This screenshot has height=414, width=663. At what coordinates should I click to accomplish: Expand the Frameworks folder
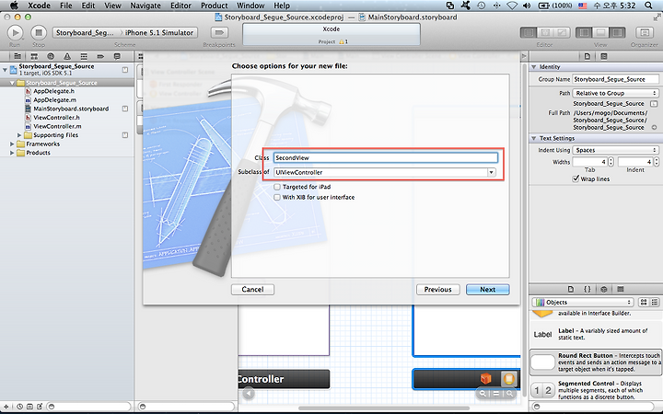tap(12, 144)
